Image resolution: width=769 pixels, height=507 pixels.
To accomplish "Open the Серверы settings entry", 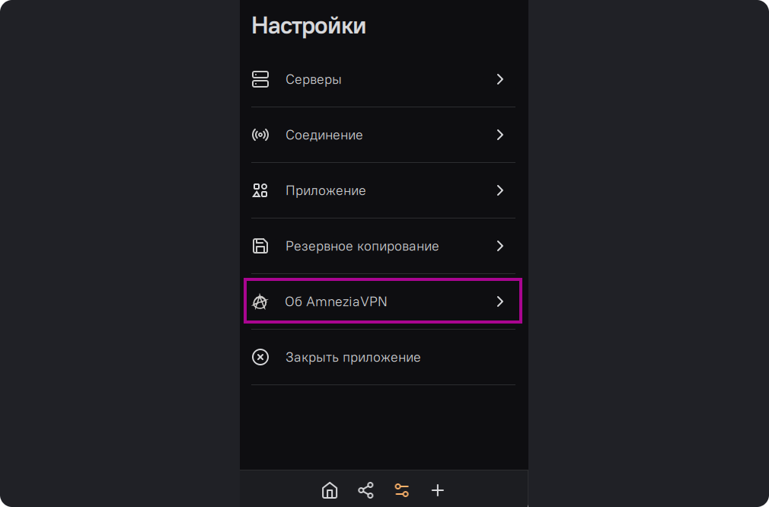I will tap(313, 79).
